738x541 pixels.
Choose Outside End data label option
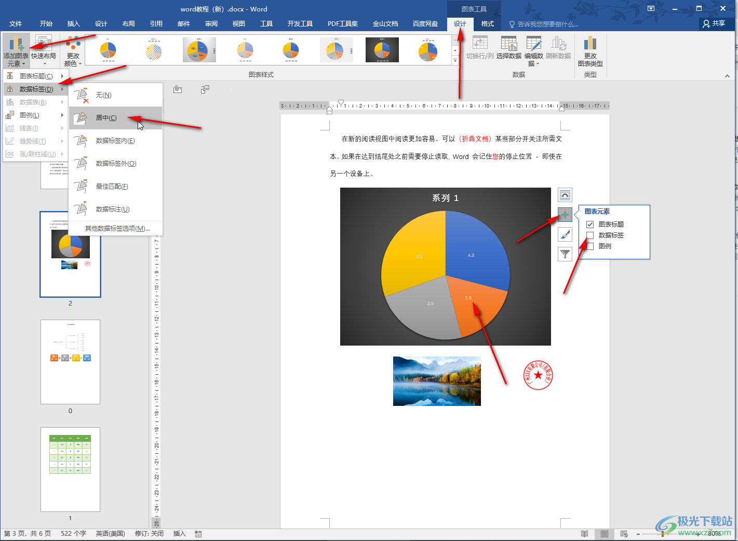116,164
